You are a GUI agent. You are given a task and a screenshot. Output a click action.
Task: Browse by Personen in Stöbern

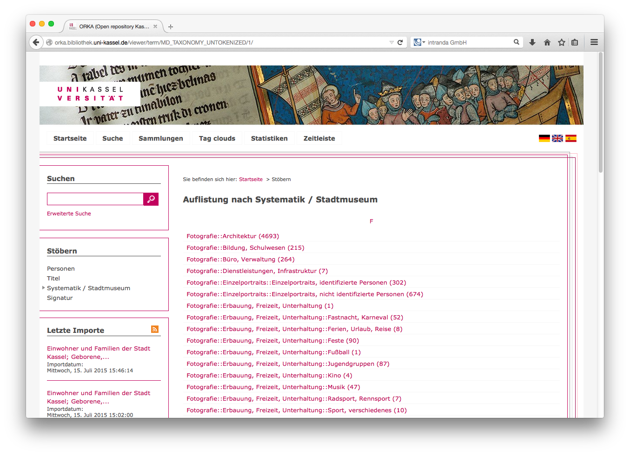61,269
